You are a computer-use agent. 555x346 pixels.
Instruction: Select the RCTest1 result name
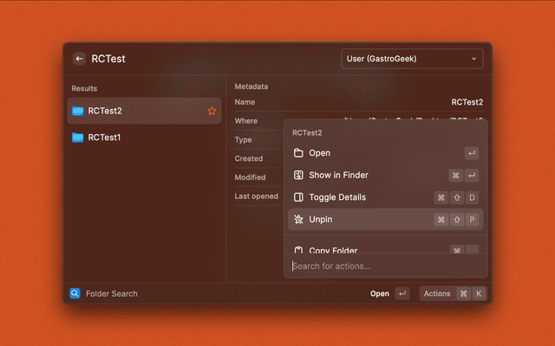(104, 138)
